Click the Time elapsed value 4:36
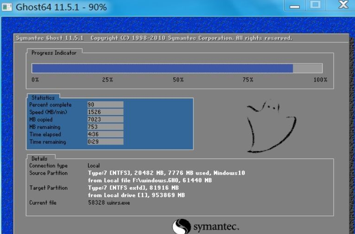 point(106,134)
